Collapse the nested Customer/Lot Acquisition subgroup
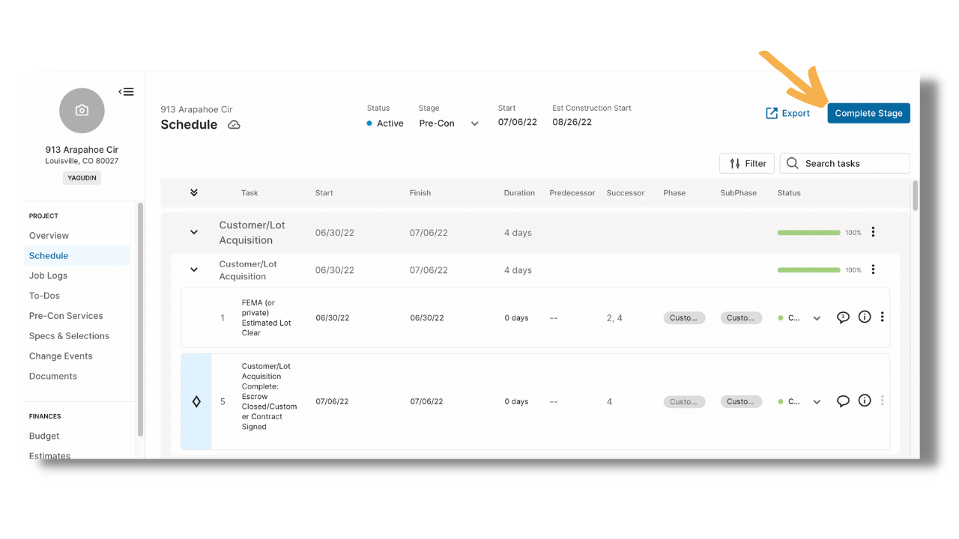959x539 pixels. tap(194, 269)
